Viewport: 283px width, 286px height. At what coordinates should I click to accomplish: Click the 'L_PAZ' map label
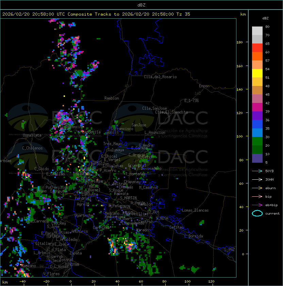(x=230, y=250)
